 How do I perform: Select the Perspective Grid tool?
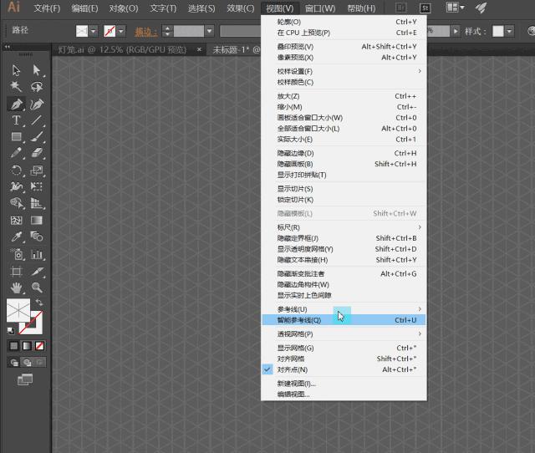tap(37, 203)
